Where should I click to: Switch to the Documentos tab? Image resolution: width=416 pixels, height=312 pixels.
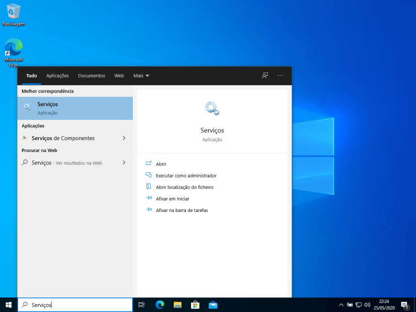coord(92,76)
